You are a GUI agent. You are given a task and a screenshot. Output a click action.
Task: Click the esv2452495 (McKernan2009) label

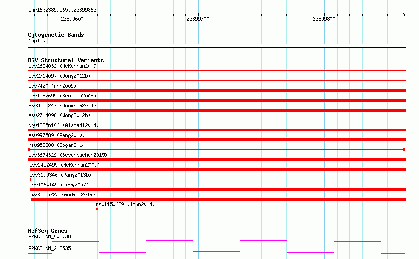[x=64, y=165]
